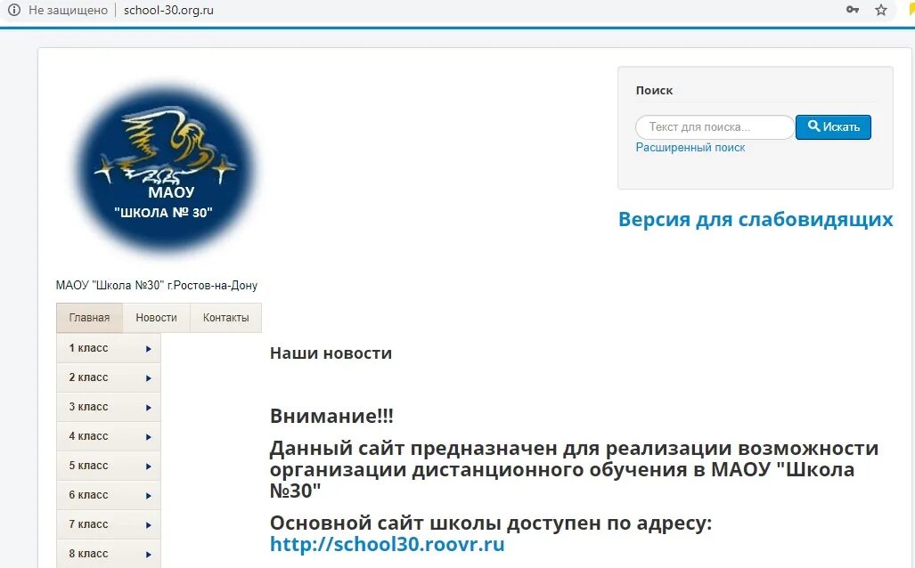This screenshot has width=915, height=568.
Task: Click the key icon in the address bar
Action: tap(851, 10)
